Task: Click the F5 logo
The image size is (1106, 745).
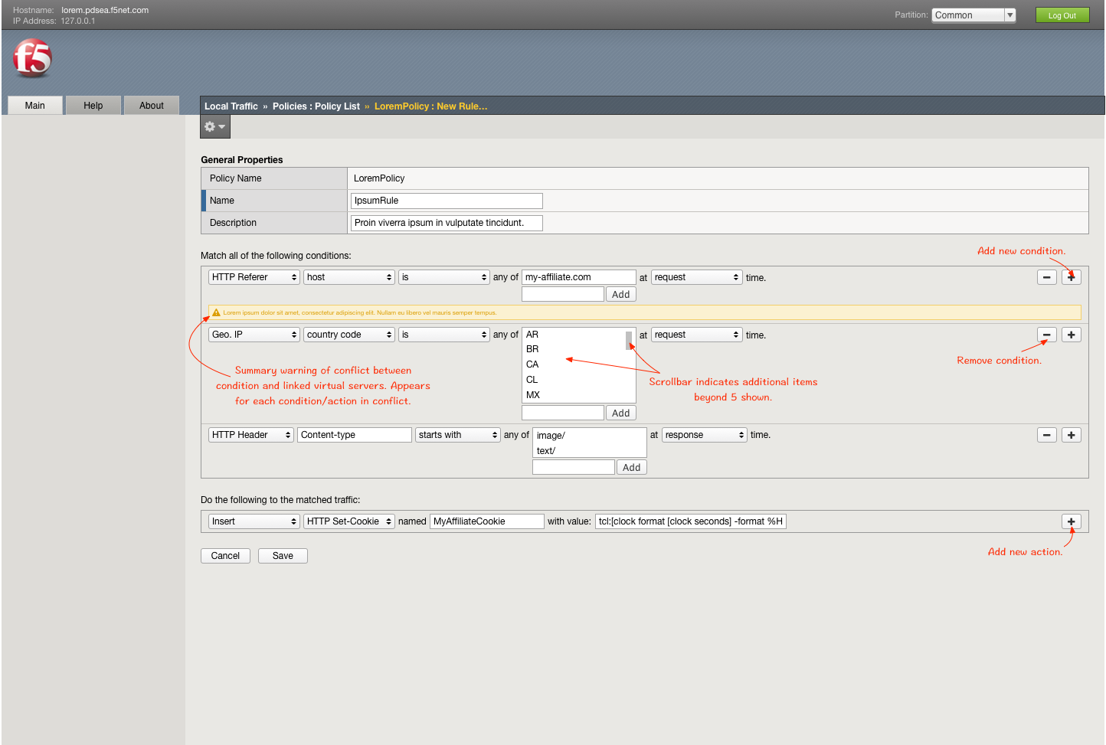Action: 32,59
